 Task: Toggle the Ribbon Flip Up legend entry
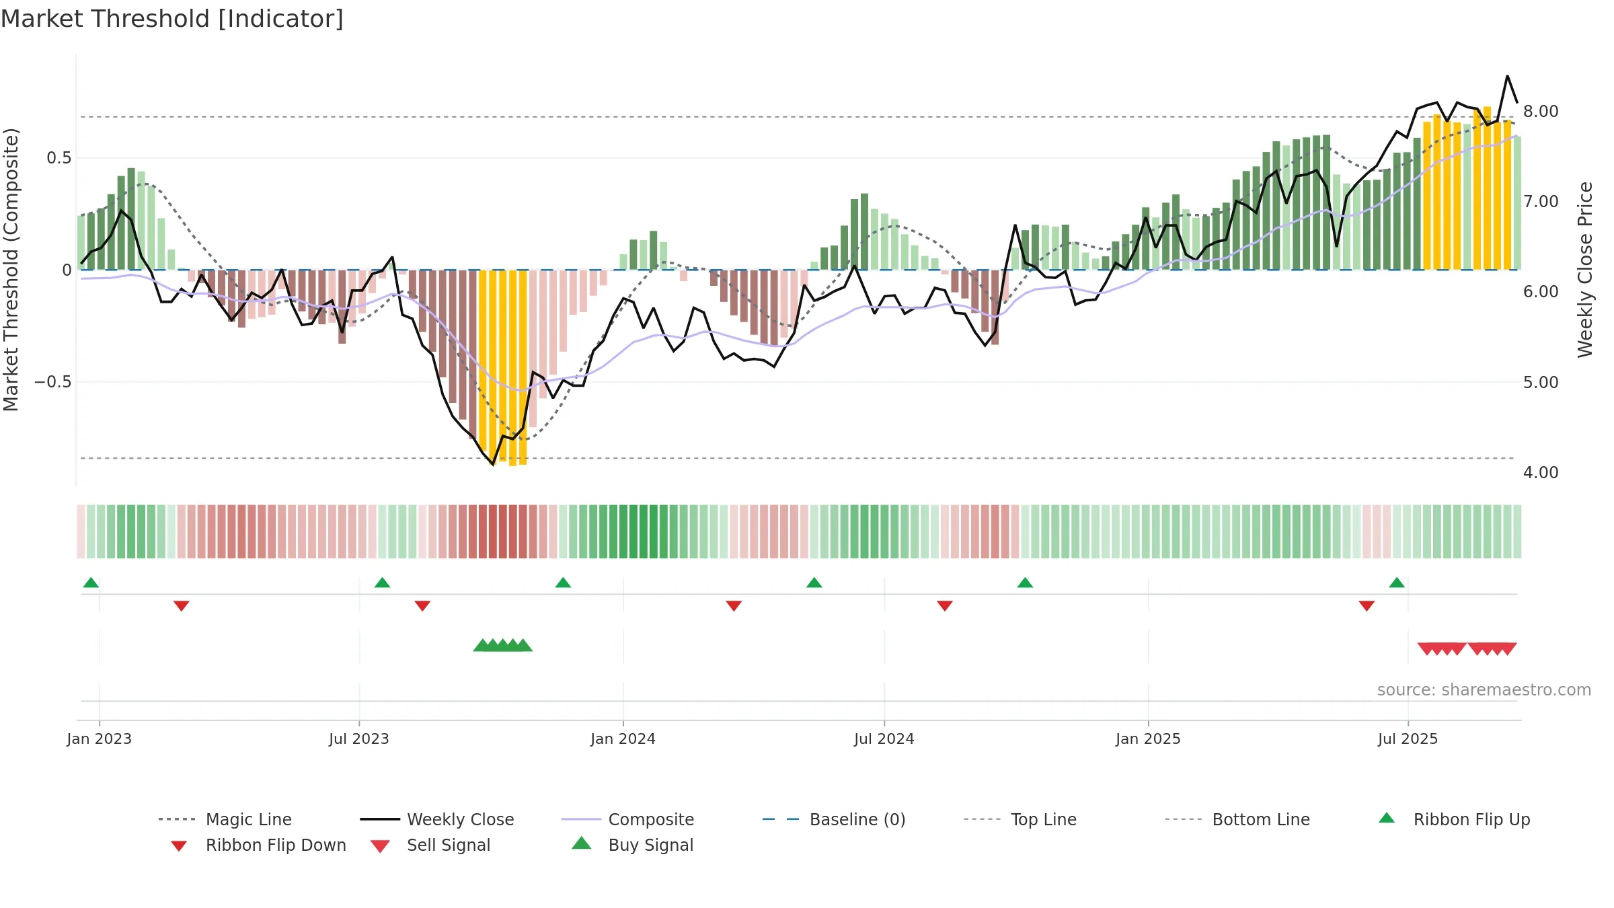click(1454, 819)
